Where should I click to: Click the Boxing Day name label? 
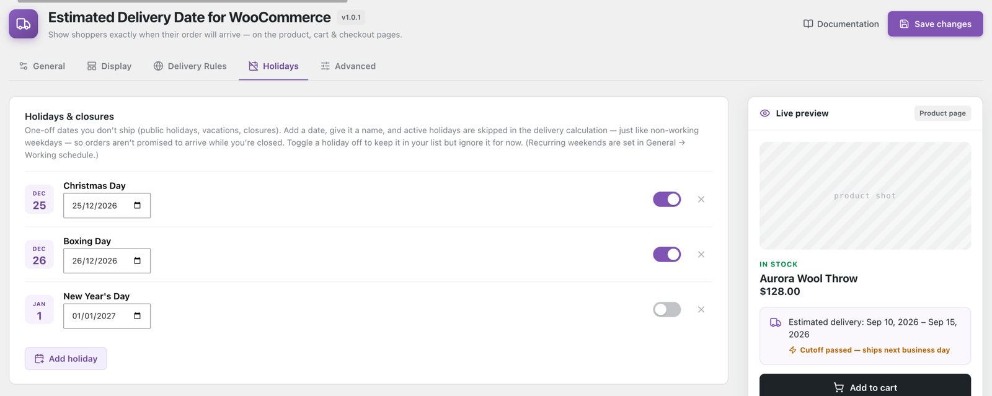point(87,241)
